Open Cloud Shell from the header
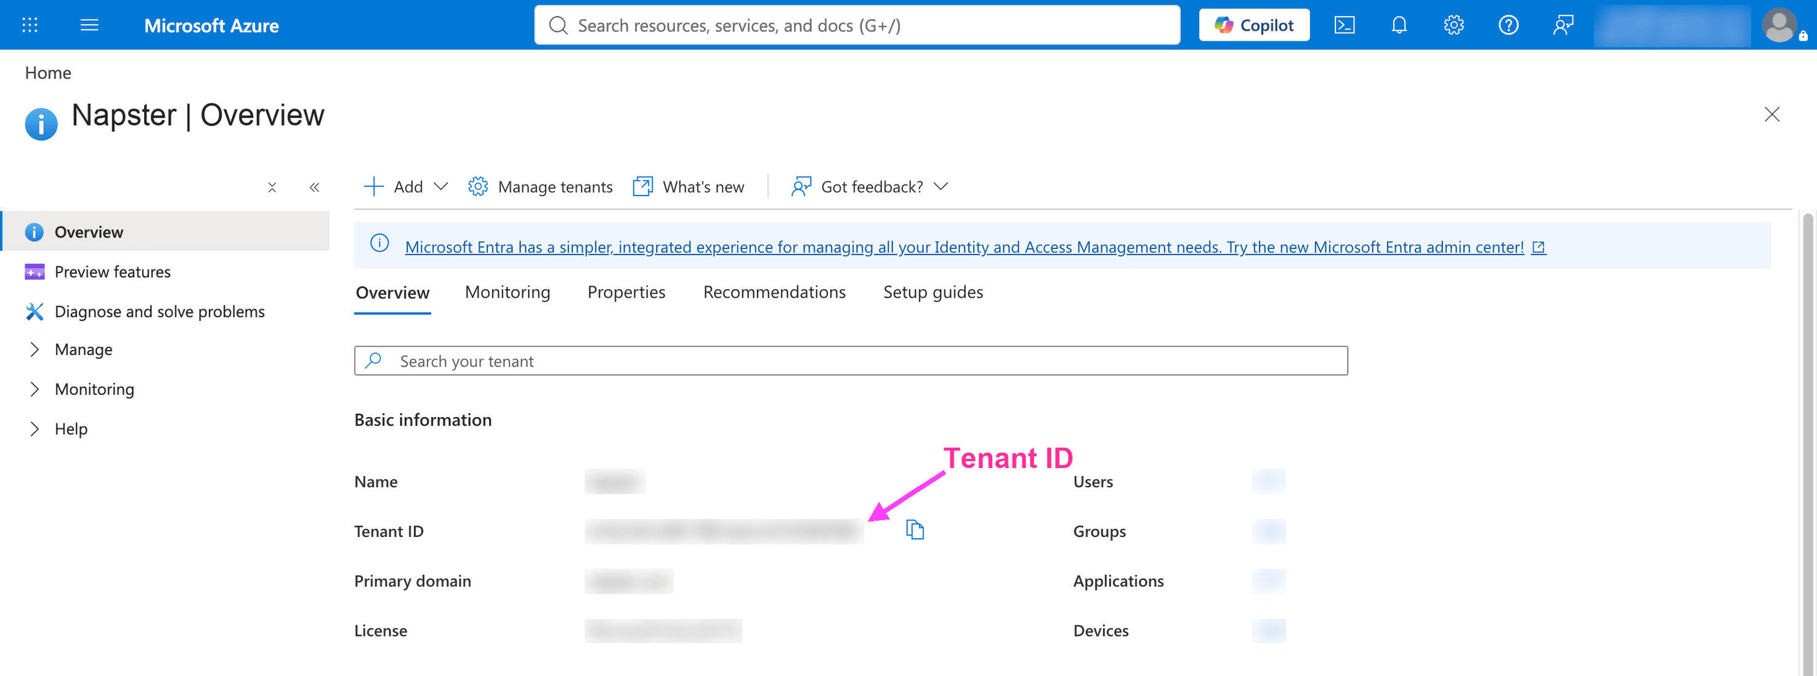This screenshot has width=1817, height=676. point(1345,25)
